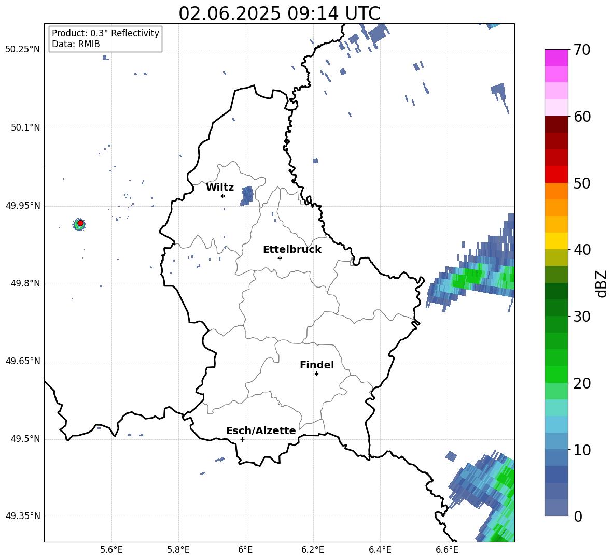Click the Findel station label
The width and height of the screenshot is (614, 560).
(317, 365)
